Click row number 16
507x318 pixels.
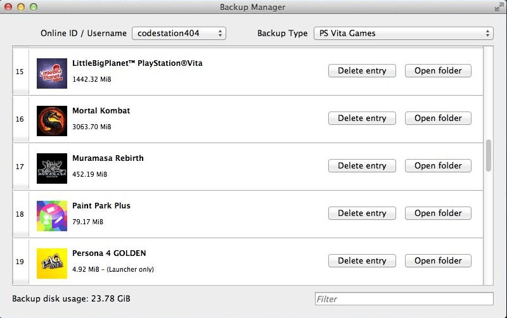coord(20,119)
